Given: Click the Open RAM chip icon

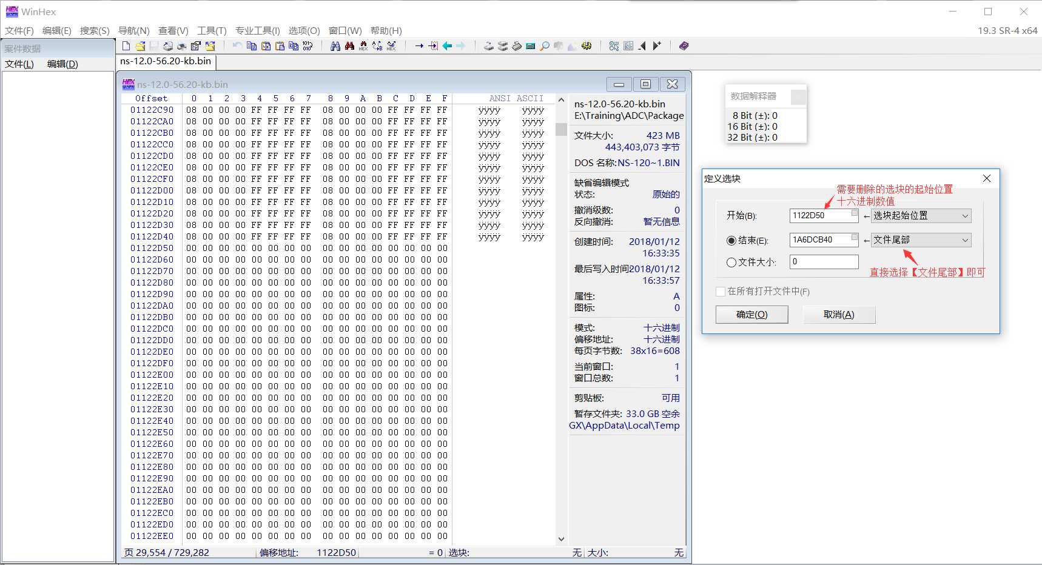Looking at the screenshot, I should [516, 46].
